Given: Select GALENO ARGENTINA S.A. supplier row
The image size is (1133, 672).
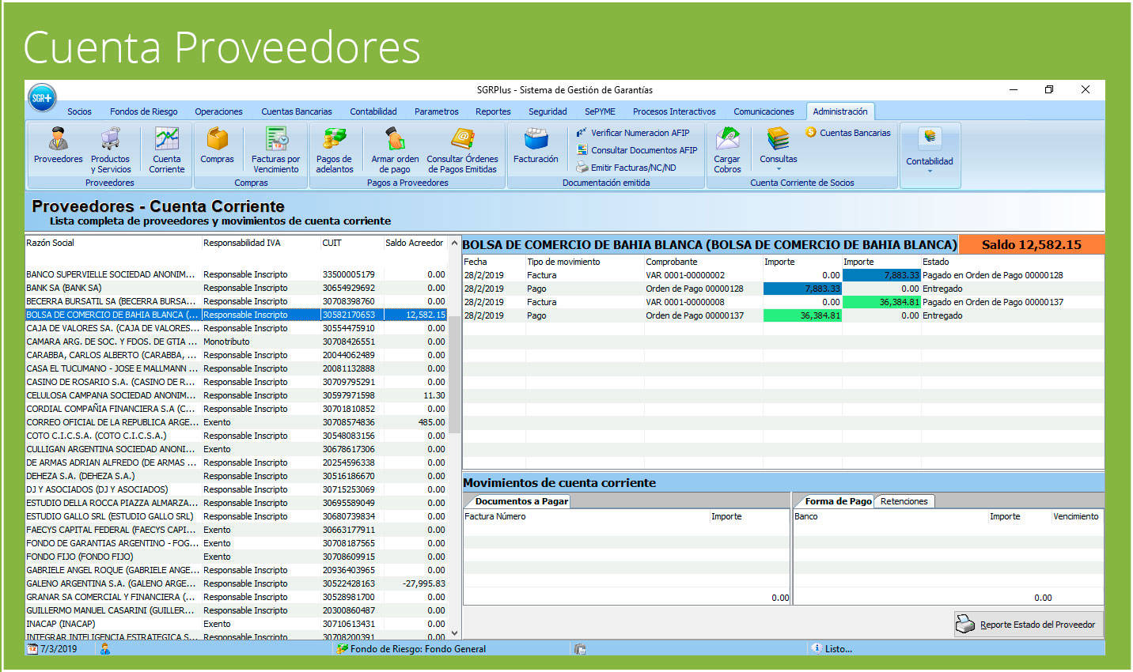Looking at the screenshot, I should click(111, 583).
